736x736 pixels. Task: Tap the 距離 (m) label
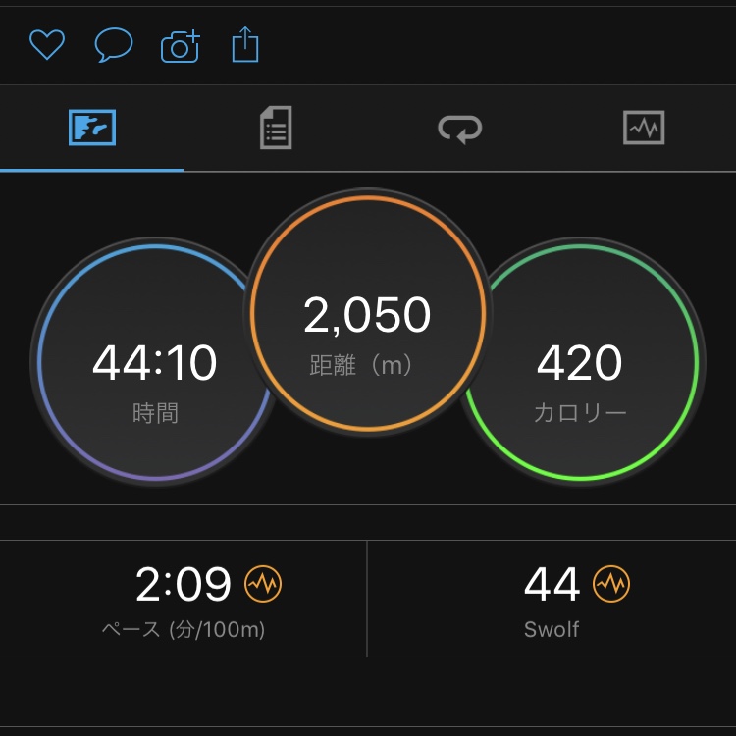[x=360, y=365]
